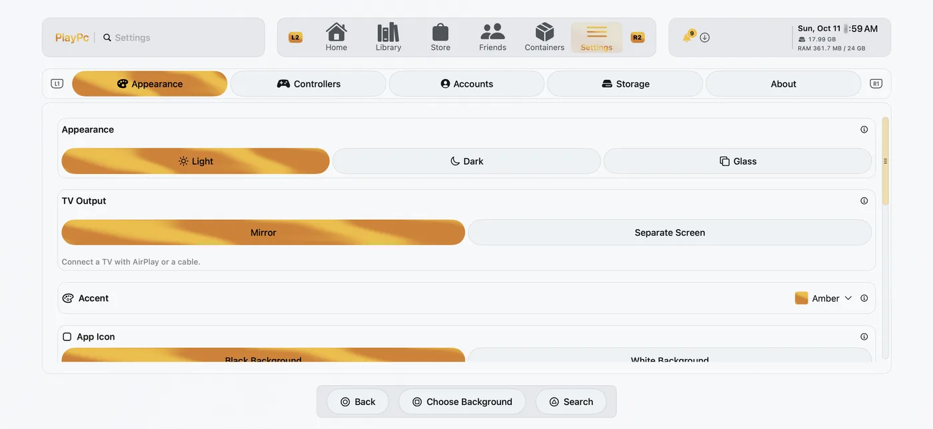Open the Amber accent dropdown
This screenshot has width=933, height=429.
coord(824,298)
